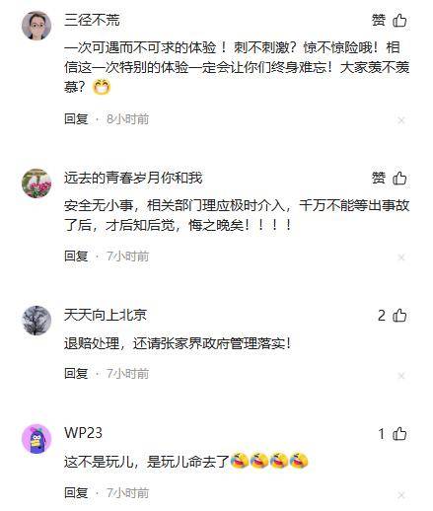Screen dimensions: 433x511
Task: Open 三径不荒's profile avatar
Action: pos(36,26)
